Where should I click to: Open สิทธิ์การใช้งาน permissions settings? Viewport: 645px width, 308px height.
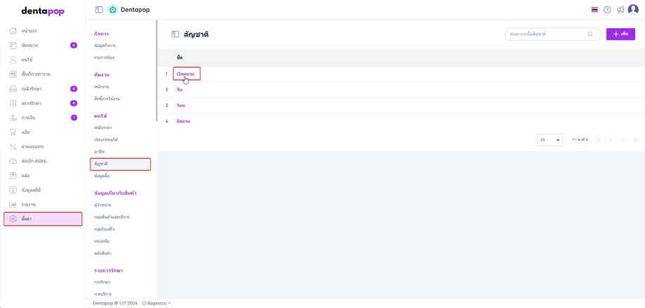[x=107, y=99]
